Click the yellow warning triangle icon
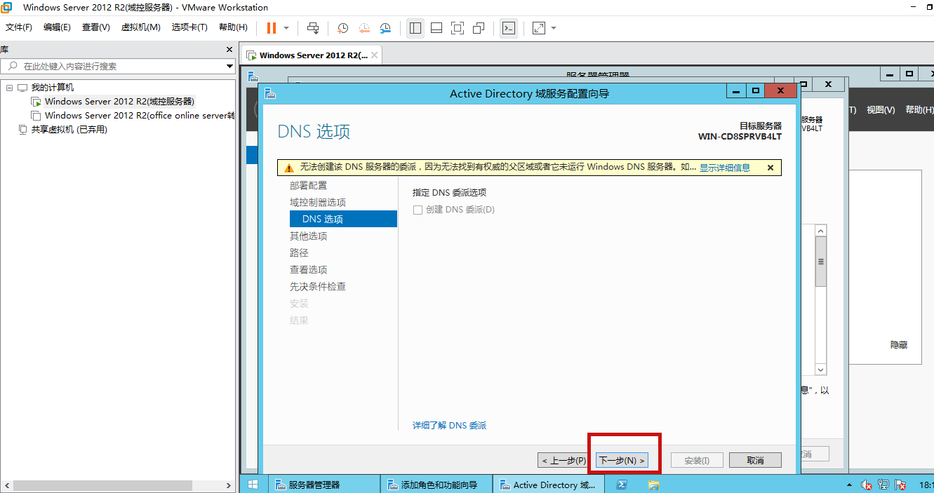The width and height of the screenshot is (934, 493). 288,168
